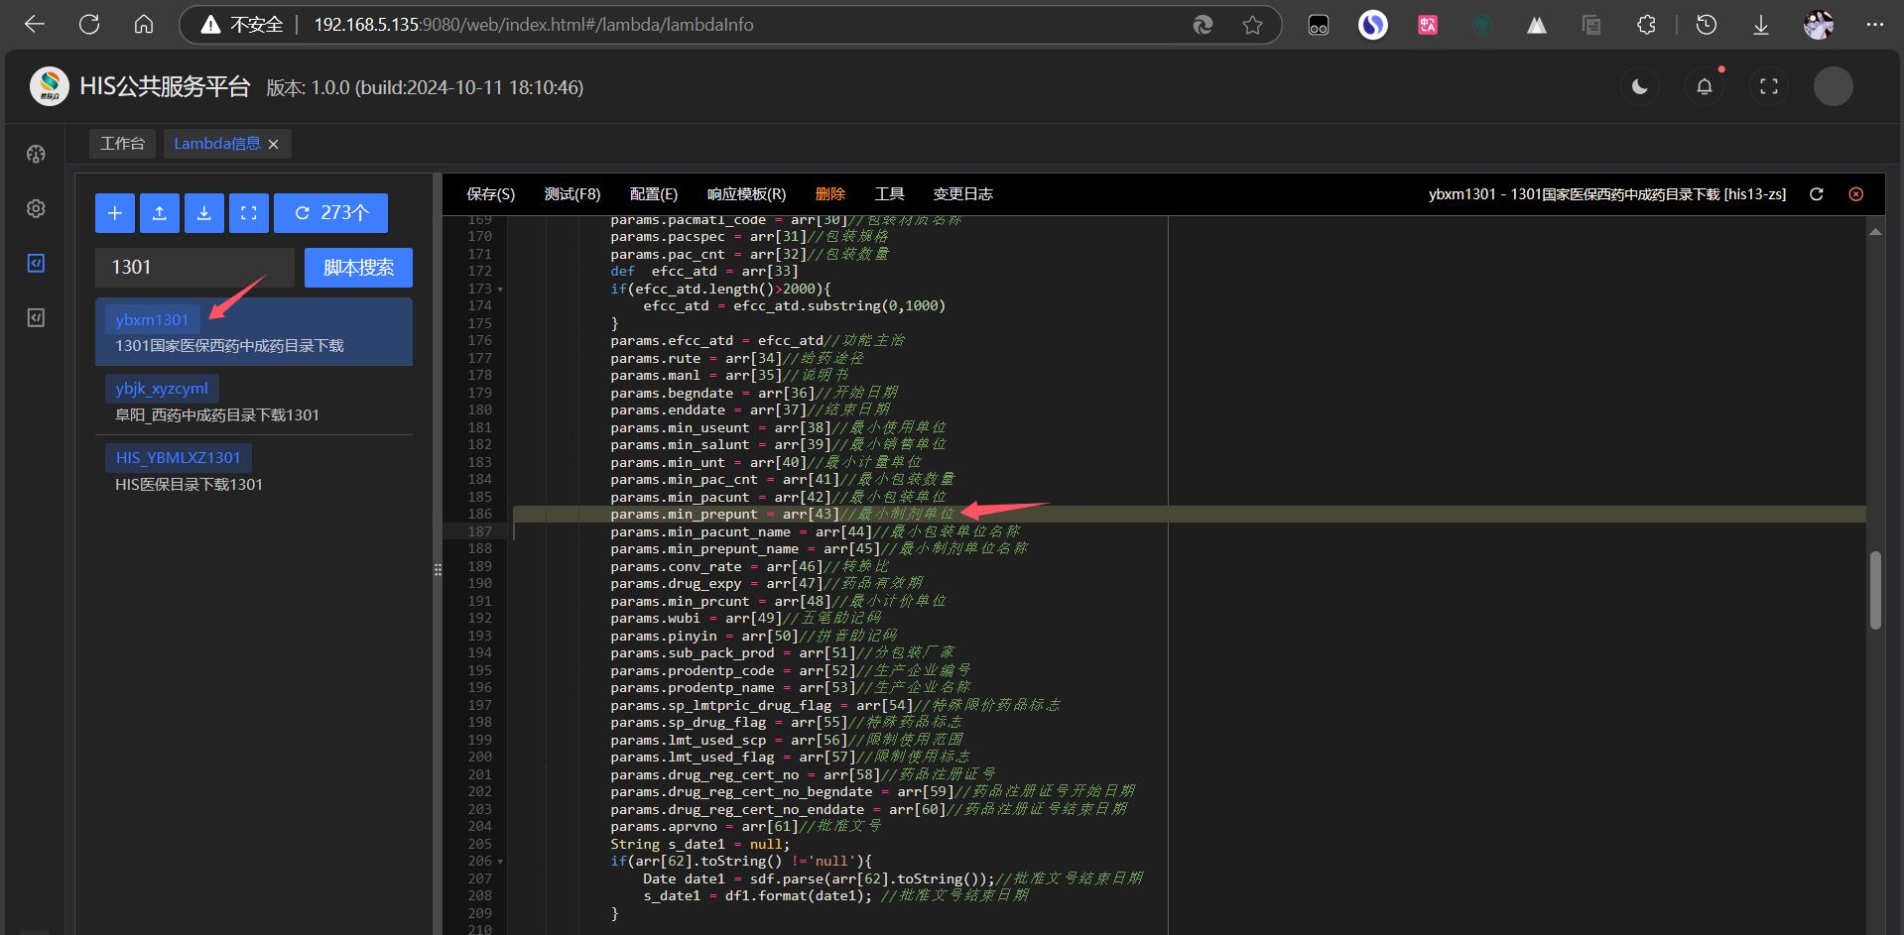The width and height of the screenshot is (1904, 935).
Task: Focus the script search field containing 1301
Action: click(194, 268)
